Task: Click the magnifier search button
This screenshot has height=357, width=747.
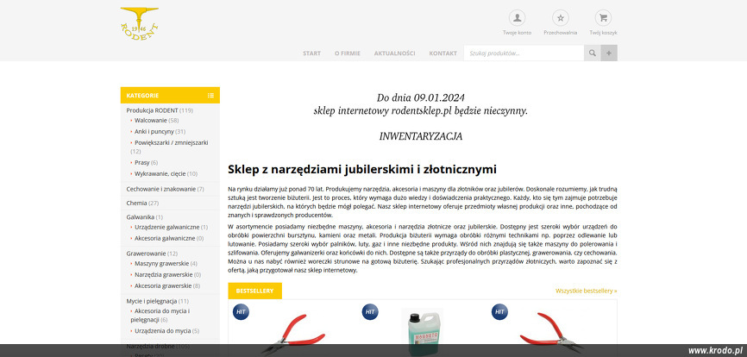Action: click(x=593, y=53)
